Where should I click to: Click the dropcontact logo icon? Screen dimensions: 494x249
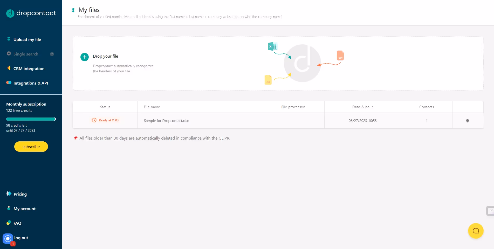coord(10,13)
